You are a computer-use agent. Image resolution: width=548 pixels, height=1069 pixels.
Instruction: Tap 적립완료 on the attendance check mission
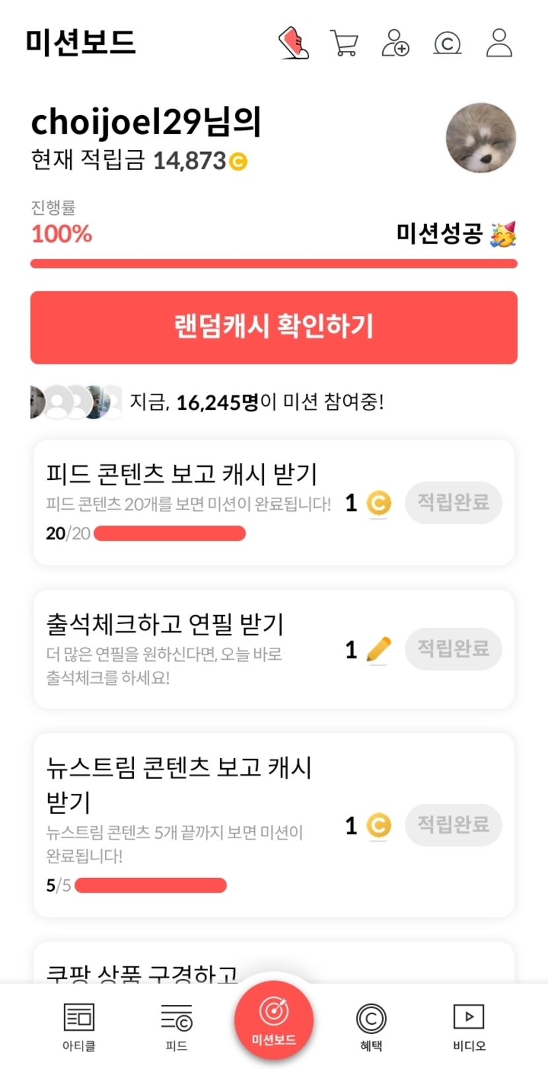(x=453, y=649)
